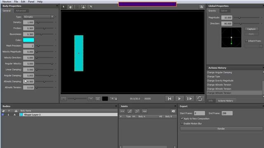Open the Newton menu
The width and height of the screenshot is (264, 148).
(x=7, y=2)
